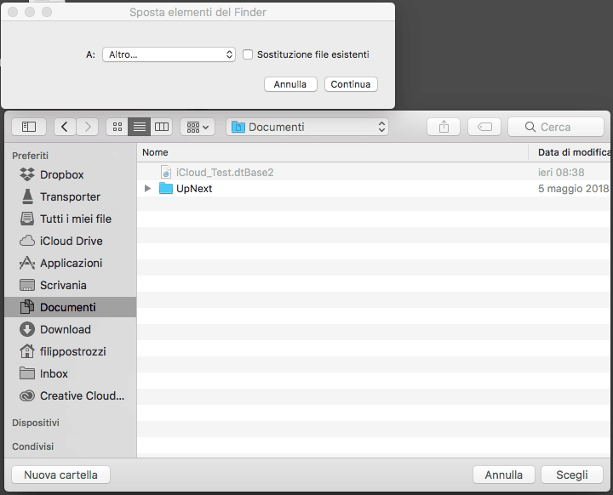The height and width of the screenshot is (495, 613).
Task: Open filippostrozzi home folder
Action: pyautogui.click(x=71, y=351)
